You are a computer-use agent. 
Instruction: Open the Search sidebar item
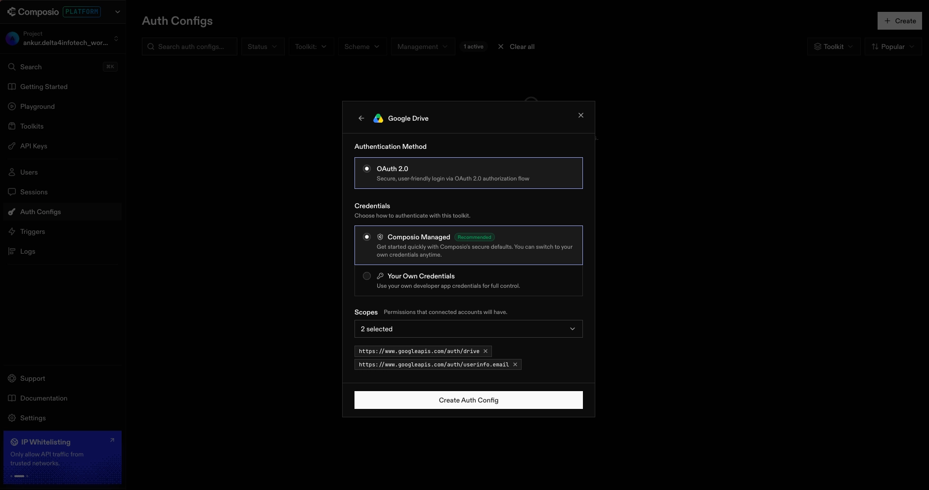tap(62, 67)
